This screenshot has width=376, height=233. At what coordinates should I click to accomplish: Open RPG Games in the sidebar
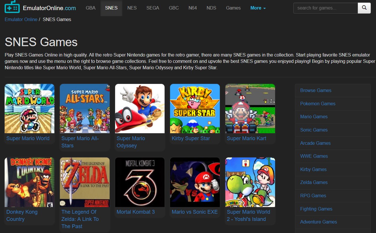(333, 196)
